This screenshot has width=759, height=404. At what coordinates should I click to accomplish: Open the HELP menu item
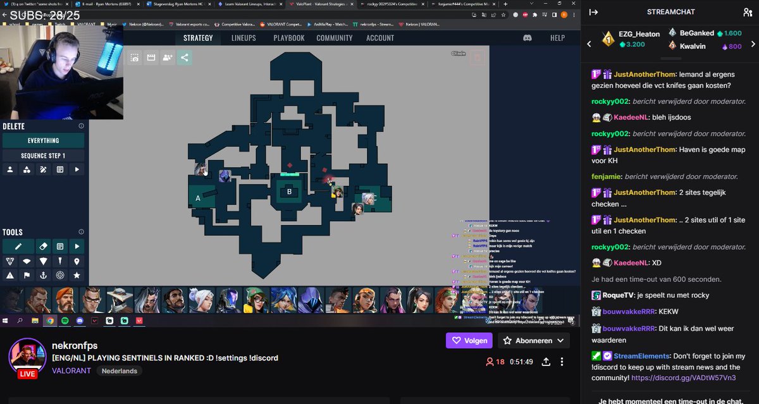tap(557, 38)
